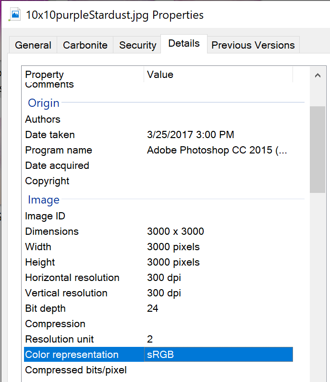Go to the Previous Versions tab

click(x=253, y=45)
